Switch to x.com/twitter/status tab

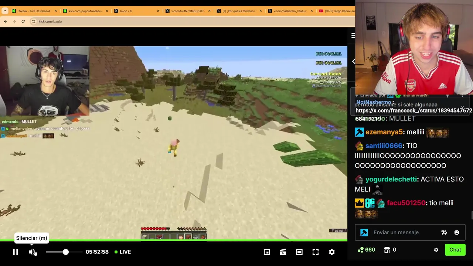188,11
